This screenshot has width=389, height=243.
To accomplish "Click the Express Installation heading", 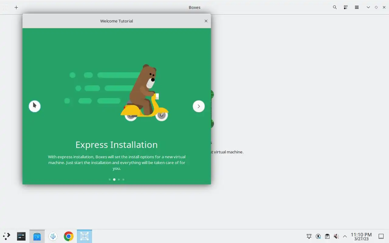I will click(x=117, y=145).
